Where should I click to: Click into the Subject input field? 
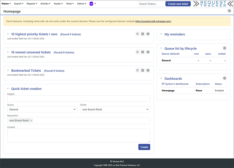78,98
